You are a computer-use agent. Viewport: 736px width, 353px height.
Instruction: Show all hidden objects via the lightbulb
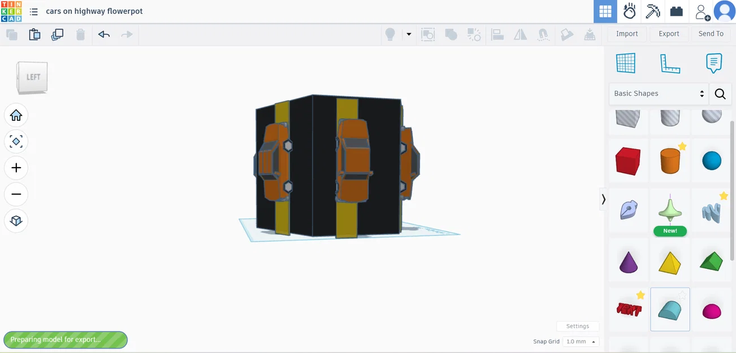(x=390, y=34)
